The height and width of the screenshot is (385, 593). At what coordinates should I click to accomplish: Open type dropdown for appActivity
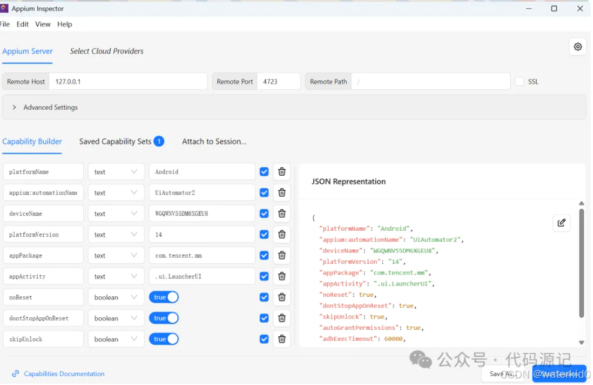click(x=116, y=277)
